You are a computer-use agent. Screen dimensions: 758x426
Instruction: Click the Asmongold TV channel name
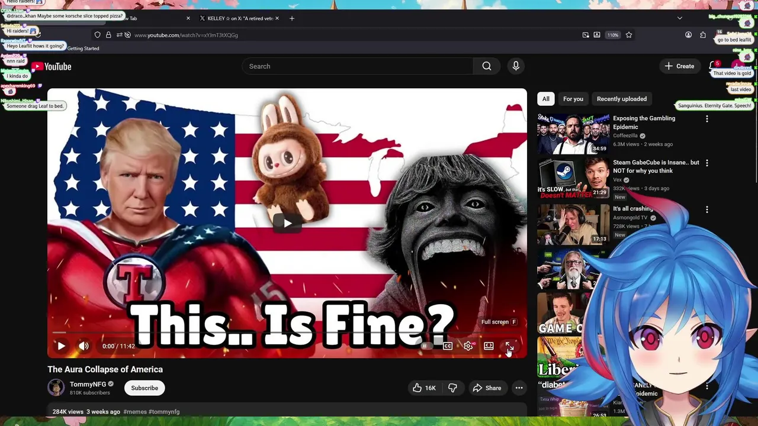pyautogui.click(x=630, y=218)
